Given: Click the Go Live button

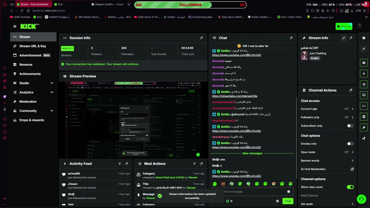Looking at the screenshot, I should [x=344, y=26].
